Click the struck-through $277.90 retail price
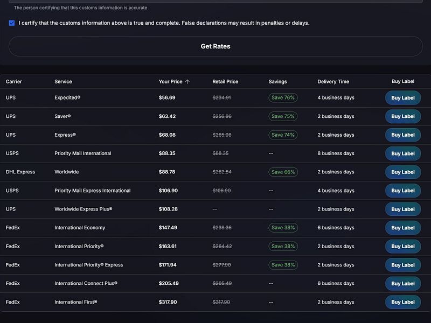This screenshot has height=323, width=431. tap(221, 265)
